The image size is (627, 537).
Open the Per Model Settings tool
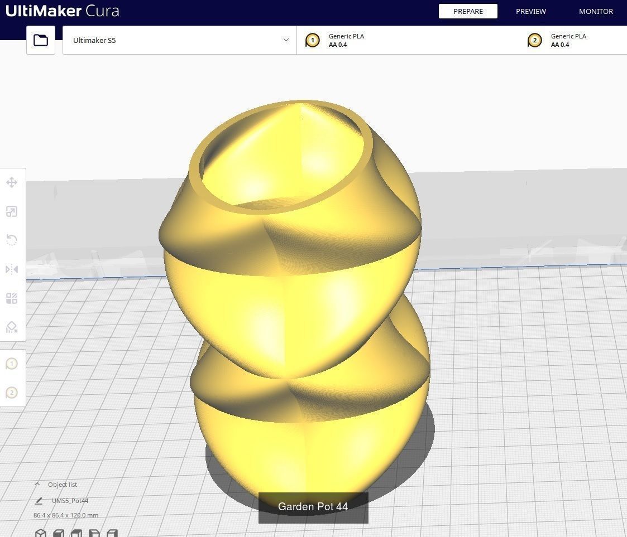12,298
